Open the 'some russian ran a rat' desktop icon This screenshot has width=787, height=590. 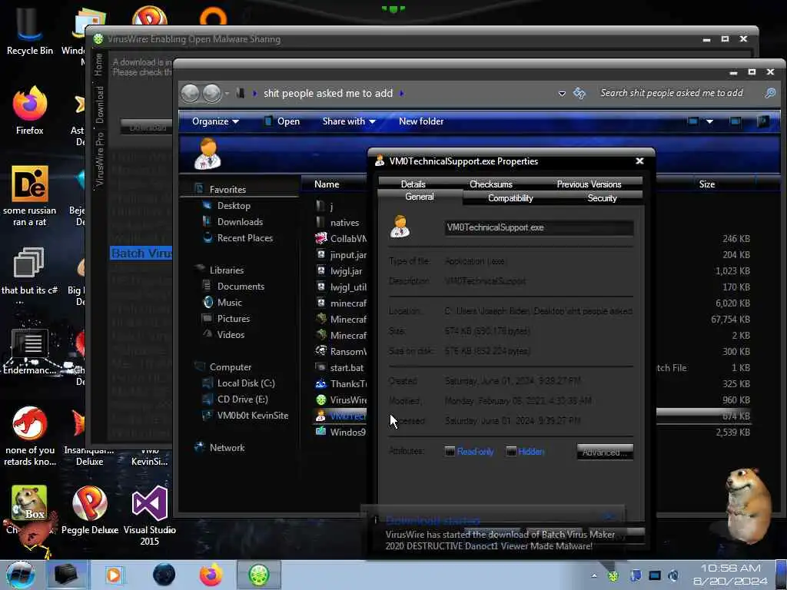pyautogui.click(x=29, y=196)
